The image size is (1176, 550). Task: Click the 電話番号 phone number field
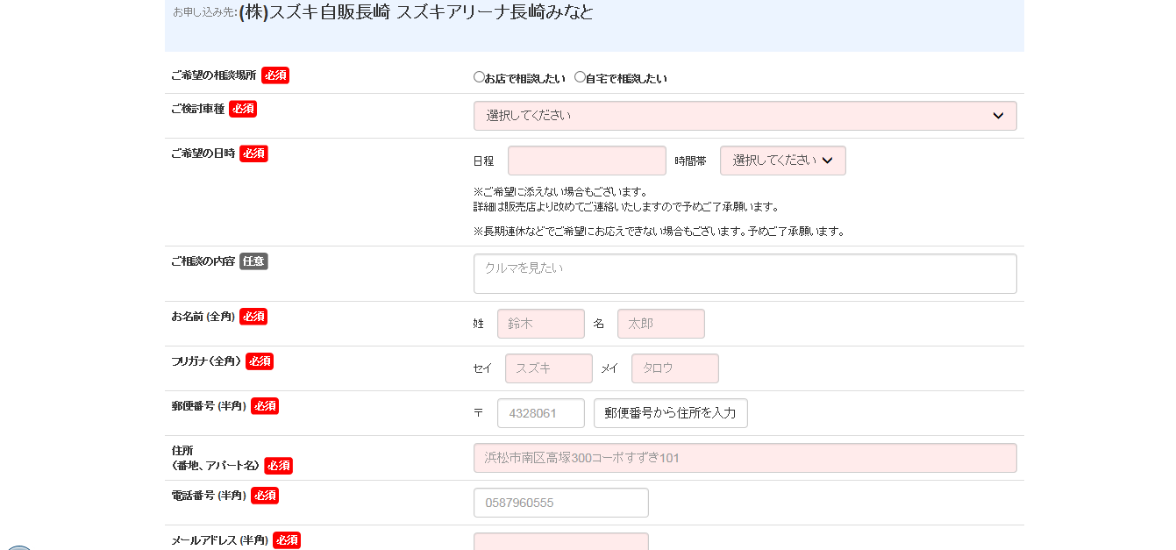(x=561, y=503)
